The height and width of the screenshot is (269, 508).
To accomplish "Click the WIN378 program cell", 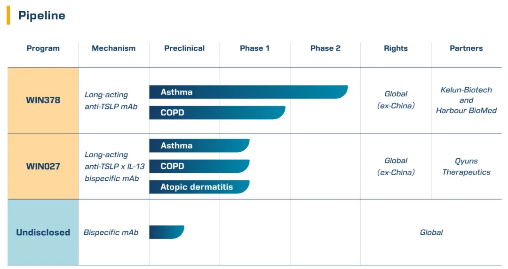I will pos(43,100).
